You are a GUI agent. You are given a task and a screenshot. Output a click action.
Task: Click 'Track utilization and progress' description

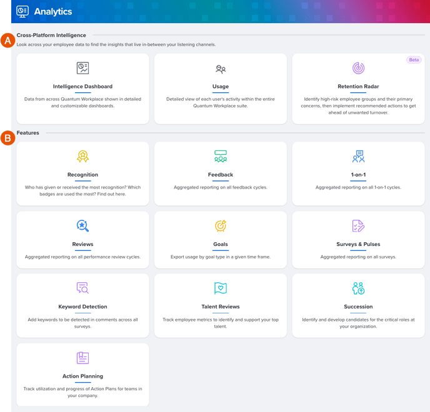tap(82, 392)
